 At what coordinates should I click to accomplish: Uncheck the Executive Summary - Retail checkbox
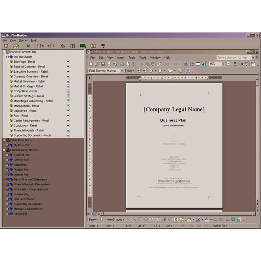(x=68, y=71)
